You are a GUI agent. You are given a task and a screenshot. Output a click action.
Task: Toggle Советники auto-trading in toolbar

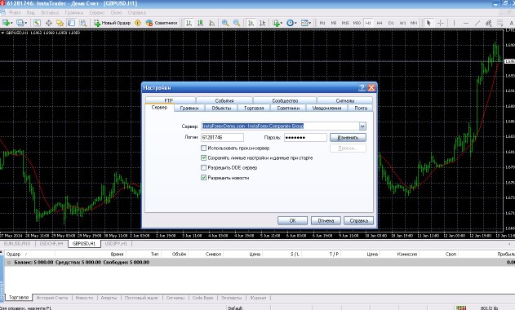click(x=162, y=23)
